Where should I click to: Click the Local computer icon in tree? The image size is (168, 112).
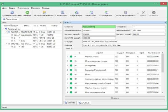(6, 29)
